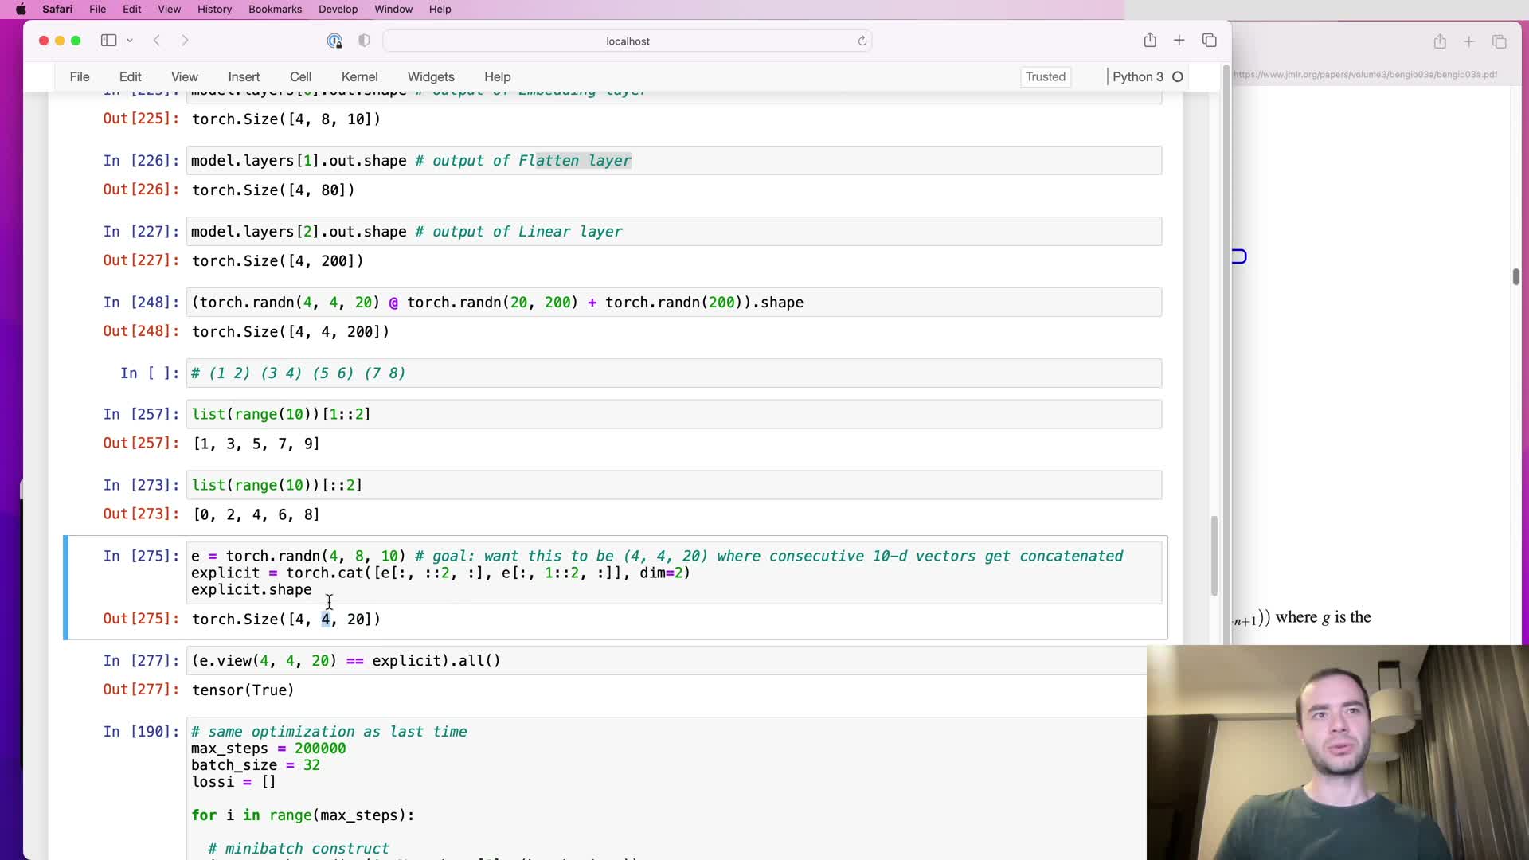Click the privacy report shield icon
Screen dimensions: 1529x860
point(364,41)
